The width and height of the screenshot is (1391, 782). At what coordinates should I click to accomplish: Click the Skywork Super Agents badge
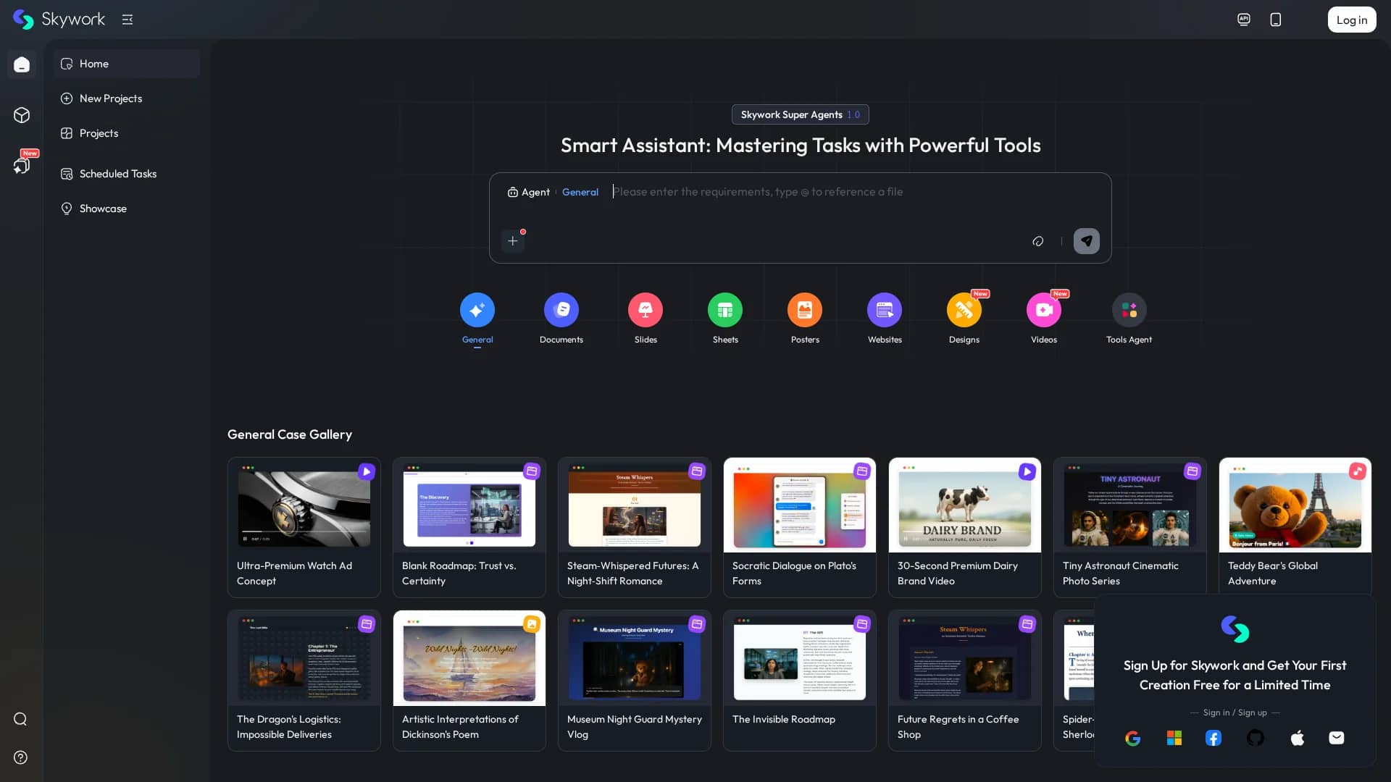point(800,114)
